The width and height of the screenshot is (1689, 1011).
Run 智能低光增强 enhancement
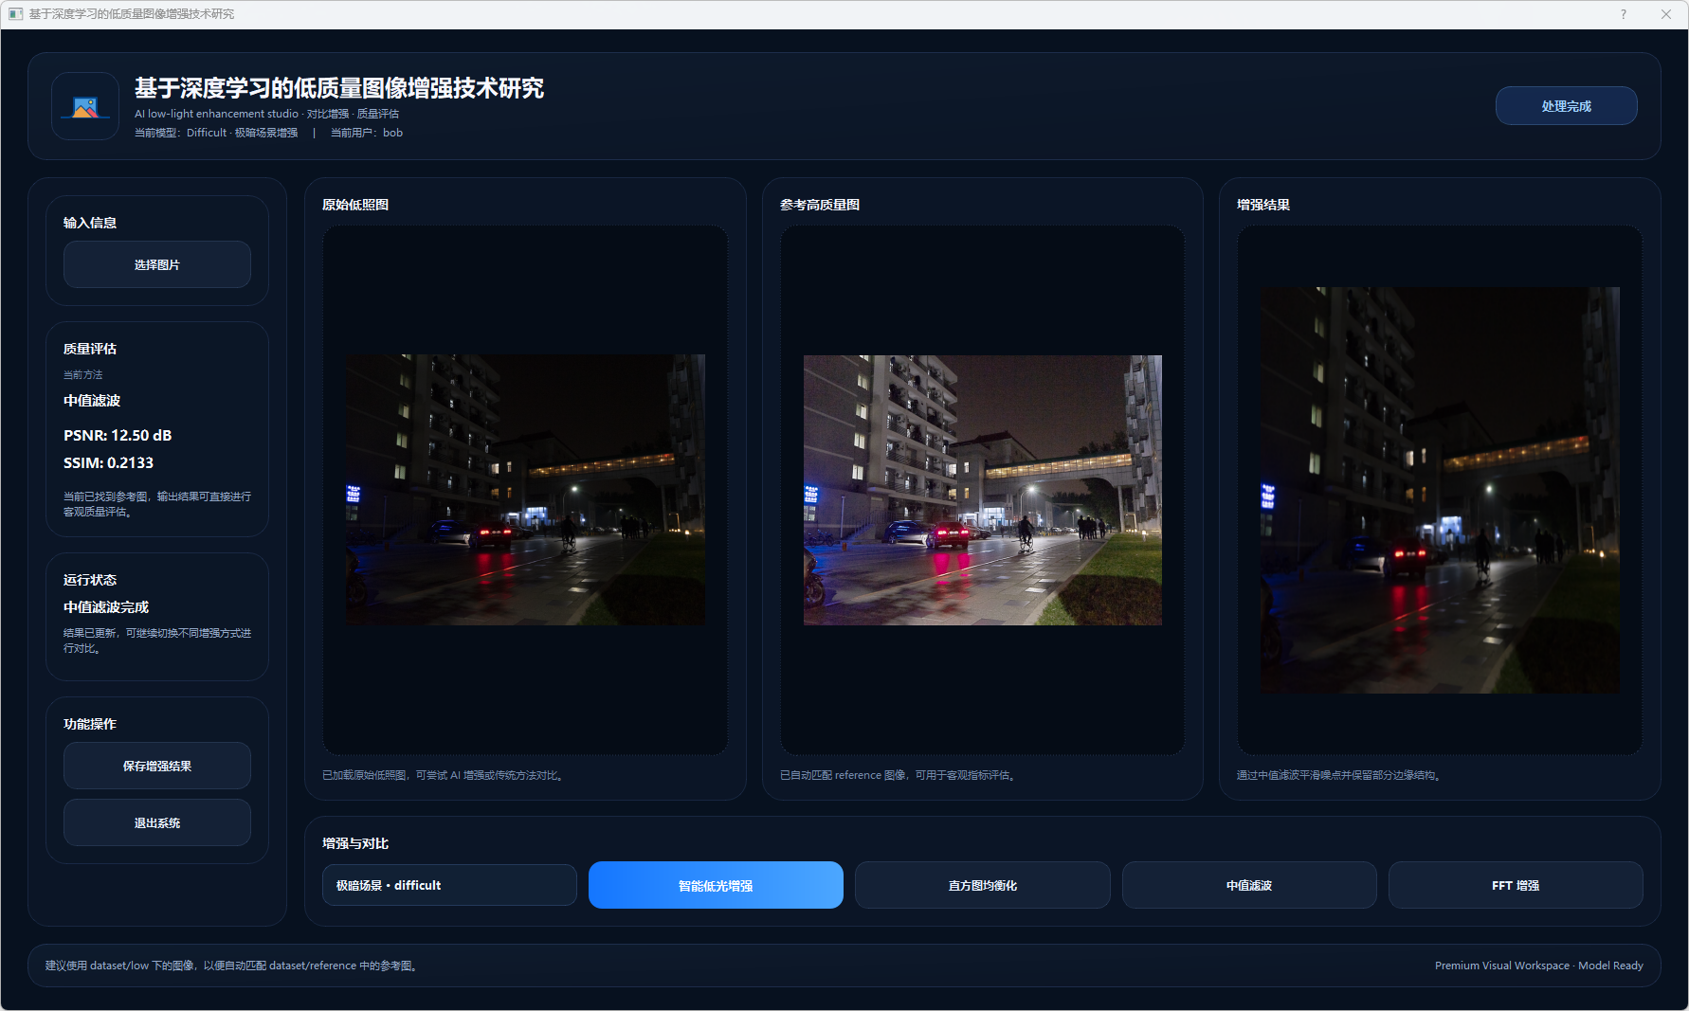click(716, 885)
